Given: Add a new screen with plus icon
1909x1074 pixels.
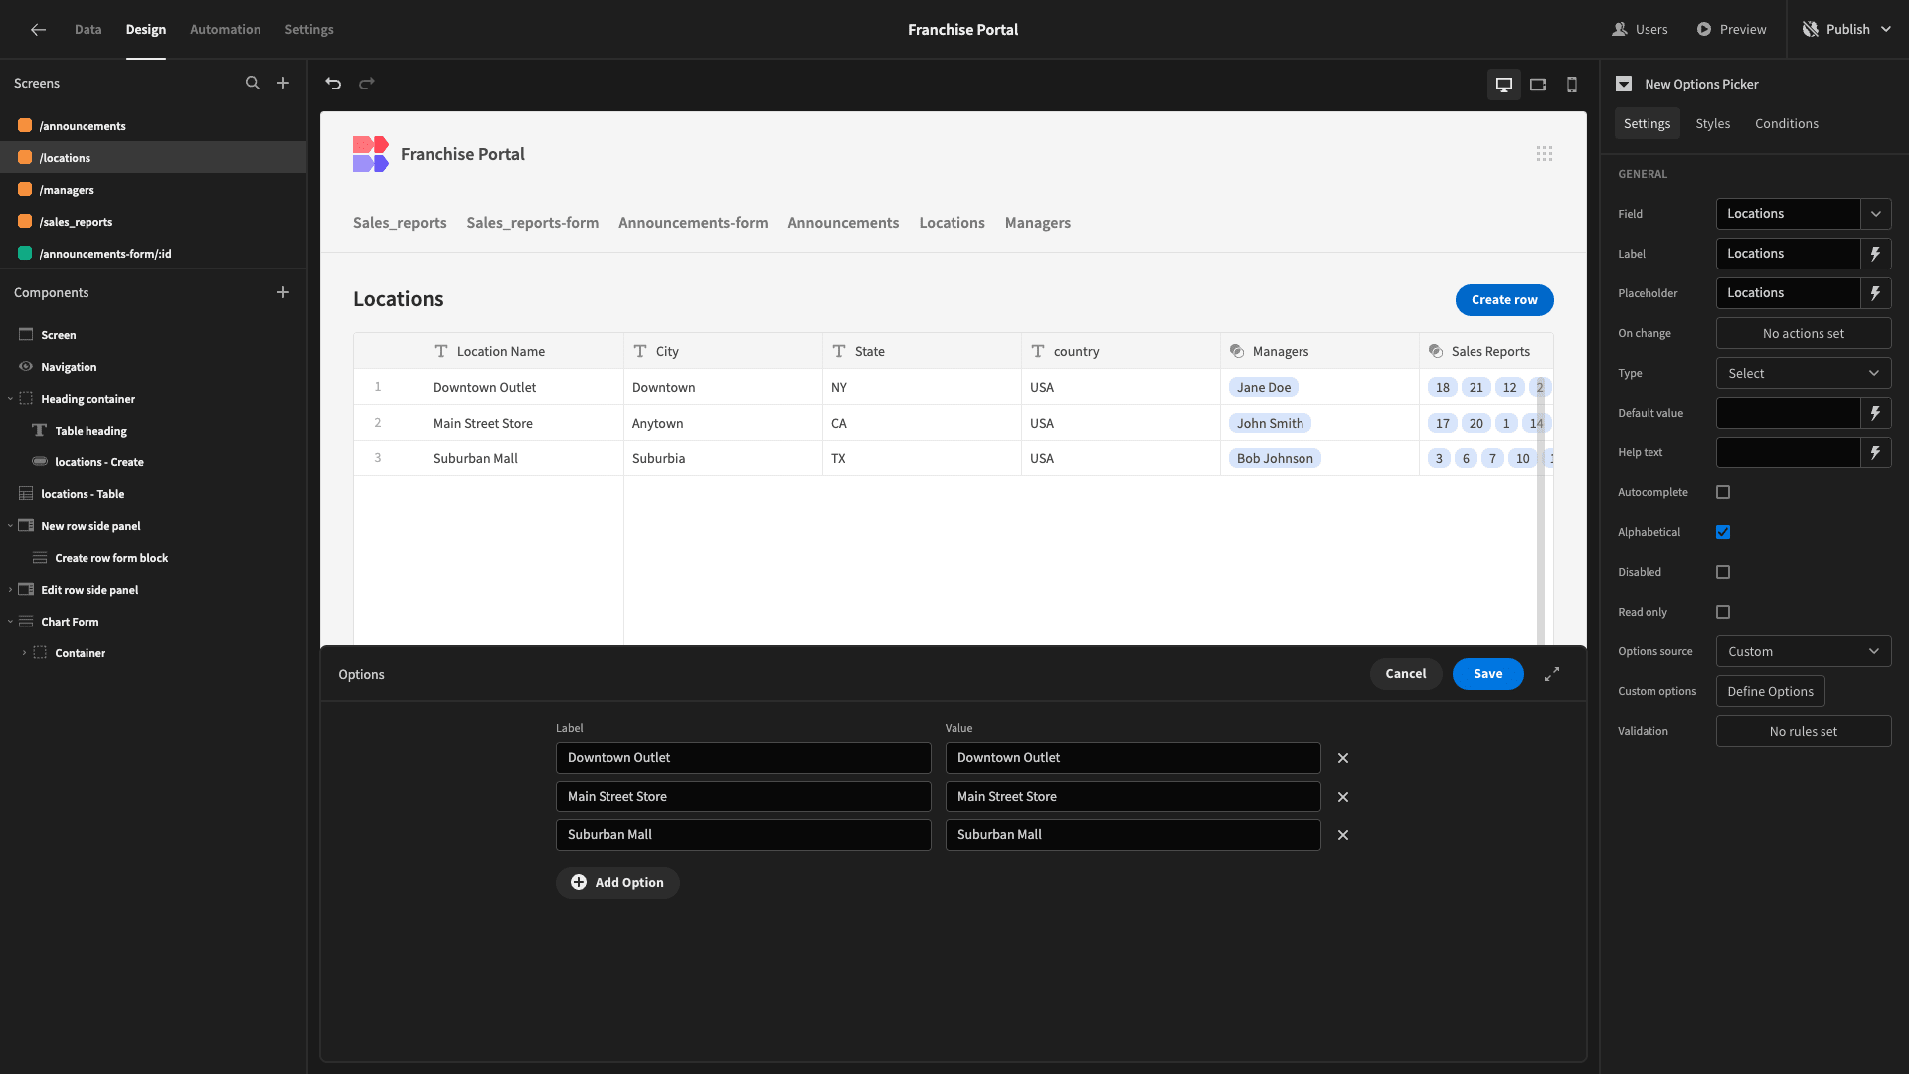Looking at the screenshot, I should click(283, 84).
